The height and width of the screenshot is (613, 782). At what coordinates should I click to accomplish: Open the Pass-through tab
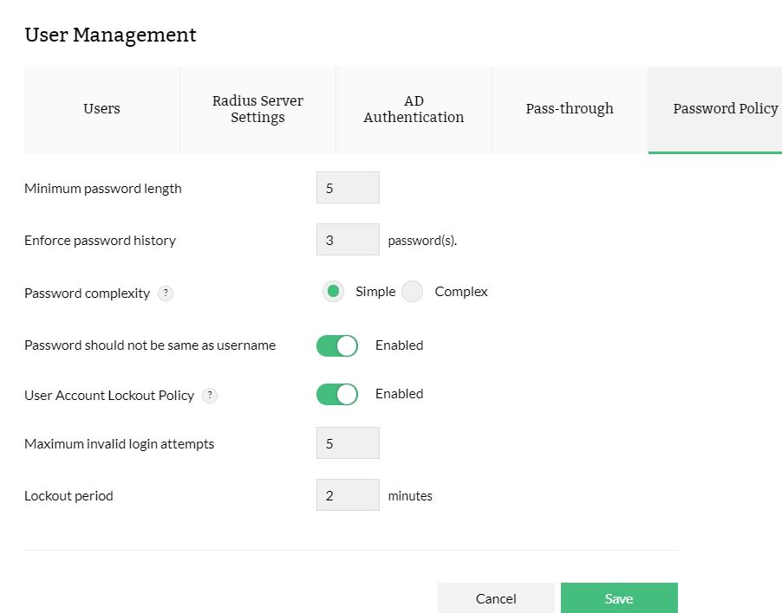[x=570, y=109]
